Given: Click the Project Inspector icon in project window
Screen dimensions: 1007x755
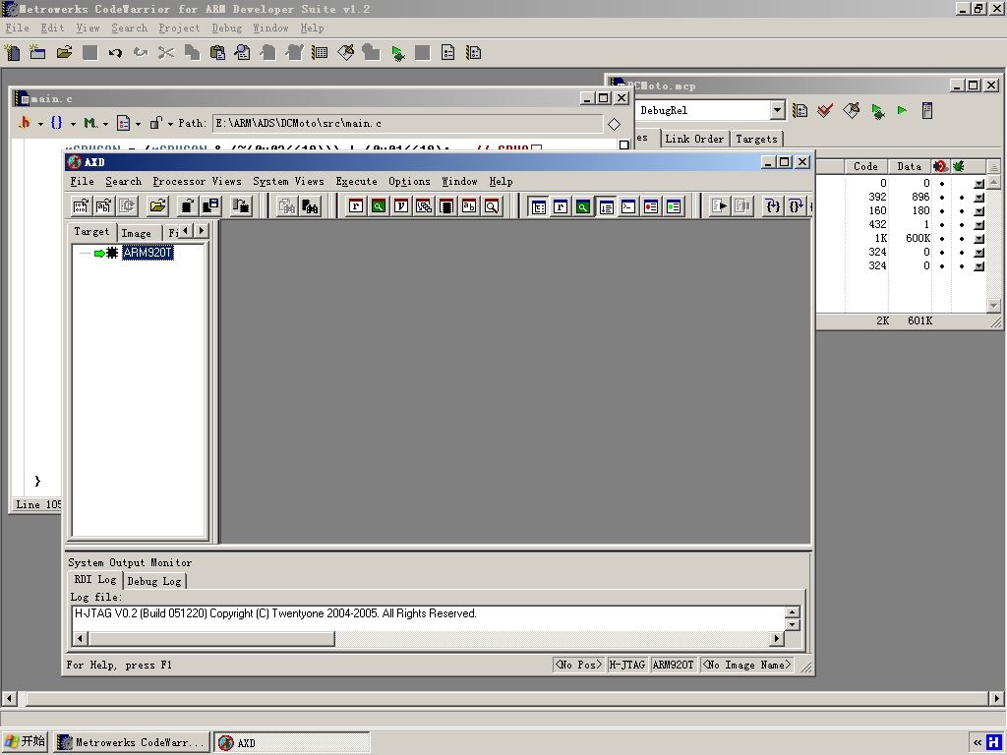Looking at the screenshot, I should [x=926, y=110].
